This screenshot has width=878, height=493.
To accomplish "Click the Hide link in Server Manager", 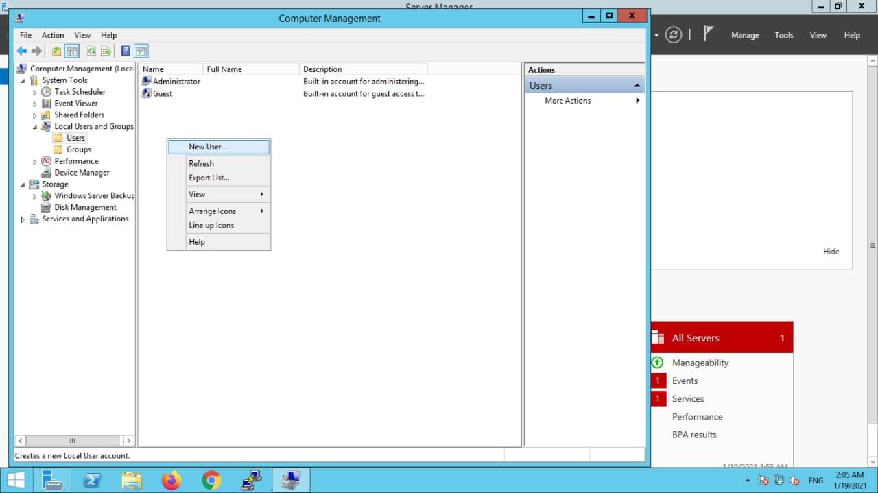I will click(x=831, y=252).
